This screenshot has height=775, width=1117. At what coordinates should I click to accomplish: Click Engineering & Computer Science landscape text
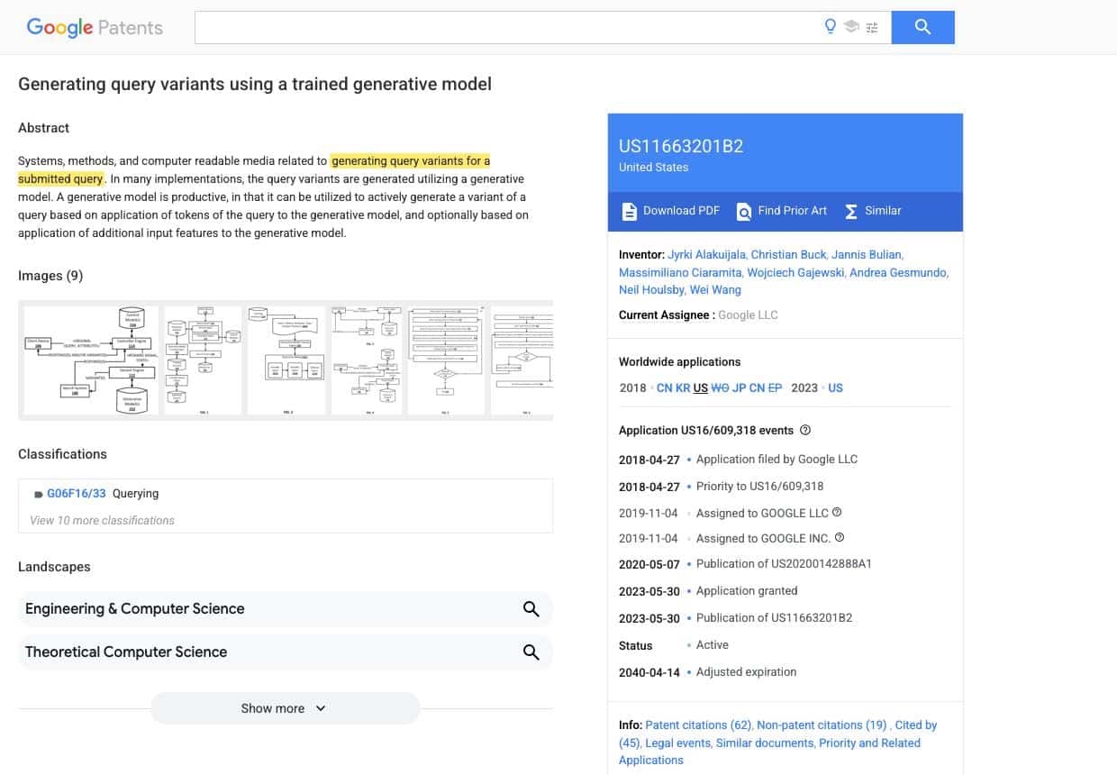pos(135,609)
